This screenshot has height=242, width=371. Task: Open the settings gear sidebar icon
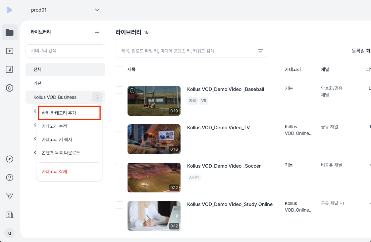pyautogui.click(x=10, y=88)
